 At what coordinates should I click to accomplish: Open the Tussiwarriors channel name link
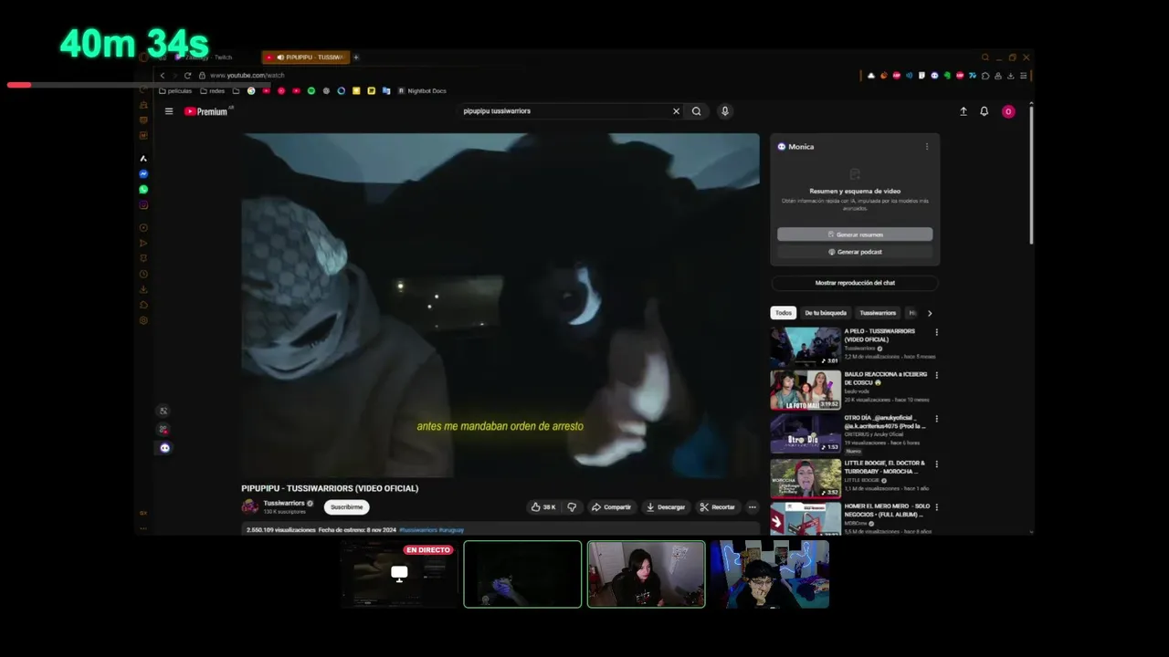click(284, 503)
